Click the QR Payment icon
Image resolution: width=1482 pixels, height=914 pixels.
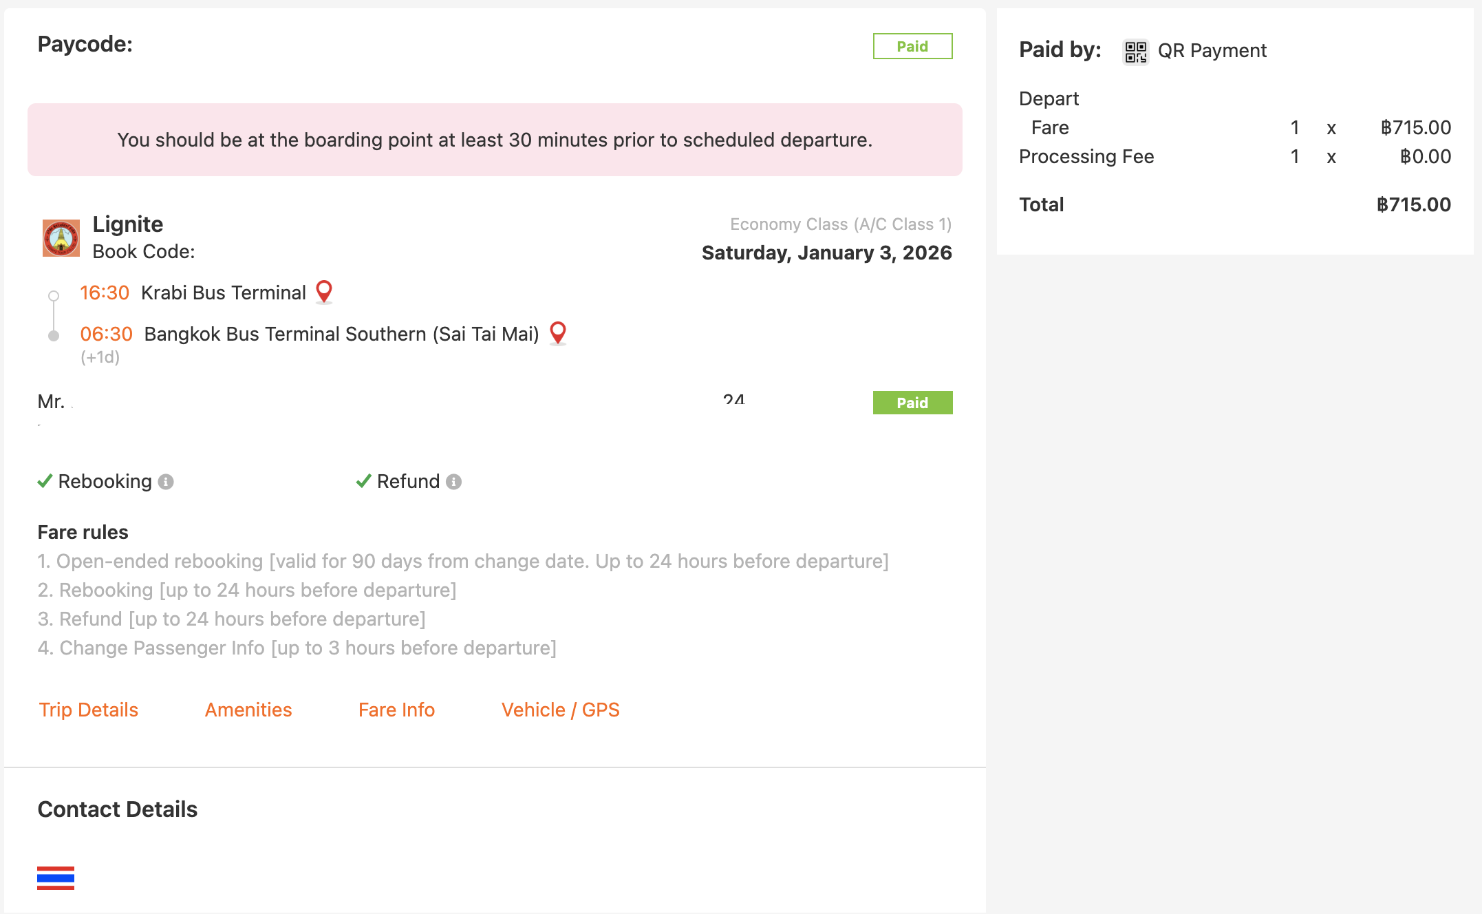(x=1137, y=51)
